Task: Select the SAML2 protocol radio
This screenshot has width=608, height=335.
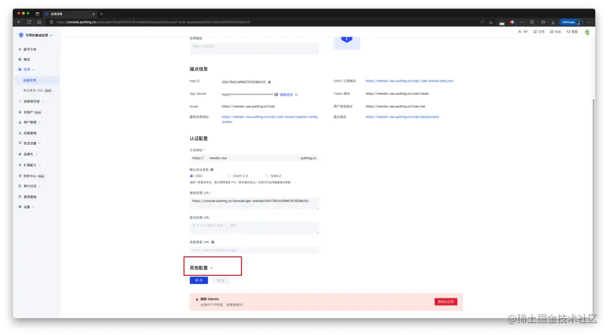Action: coord(267,176)
